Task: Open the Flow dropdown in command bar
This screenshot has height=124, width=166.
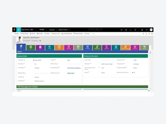Action: tap(87, 34)
